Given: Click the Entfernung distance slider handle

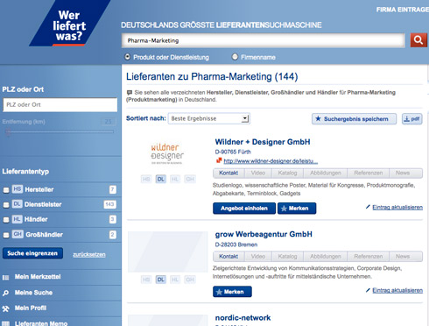Looking at the screenshot, I should tap(8, 132).
